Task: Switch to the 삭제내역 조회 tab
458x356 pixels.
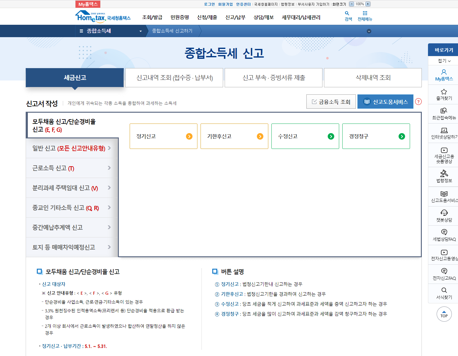Action: (372, 78)
